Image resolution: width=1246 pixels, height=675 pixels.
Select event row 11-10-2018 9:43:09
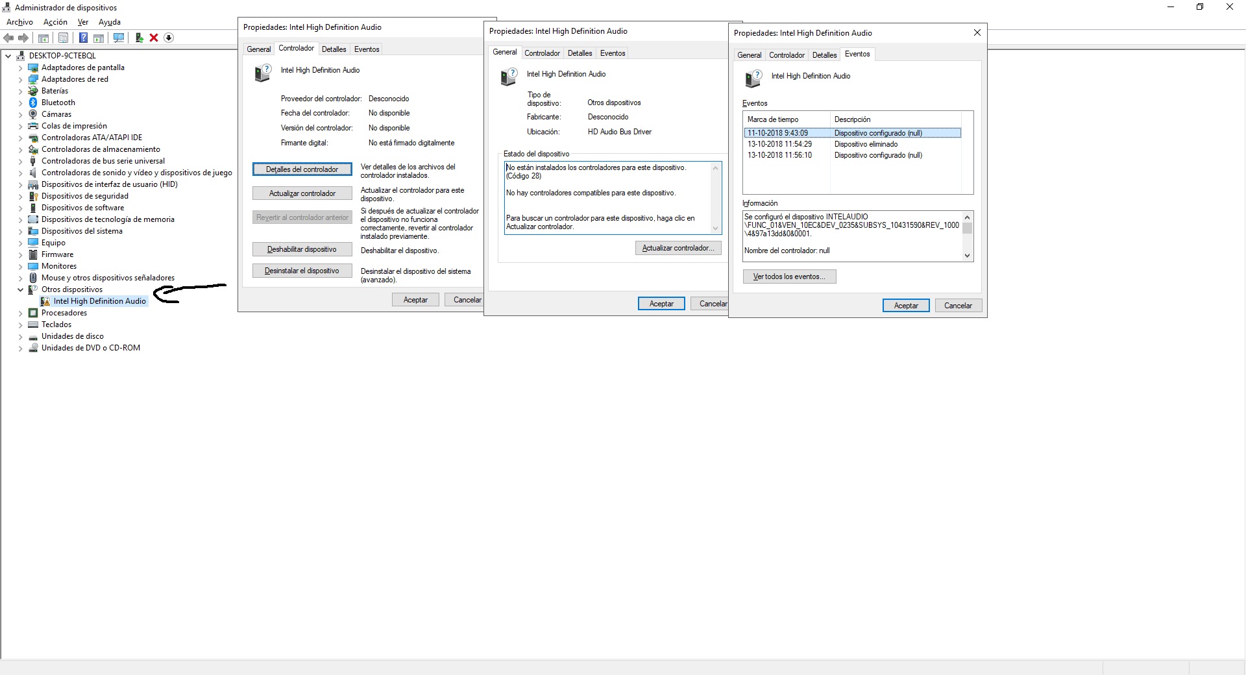(853, 133)
